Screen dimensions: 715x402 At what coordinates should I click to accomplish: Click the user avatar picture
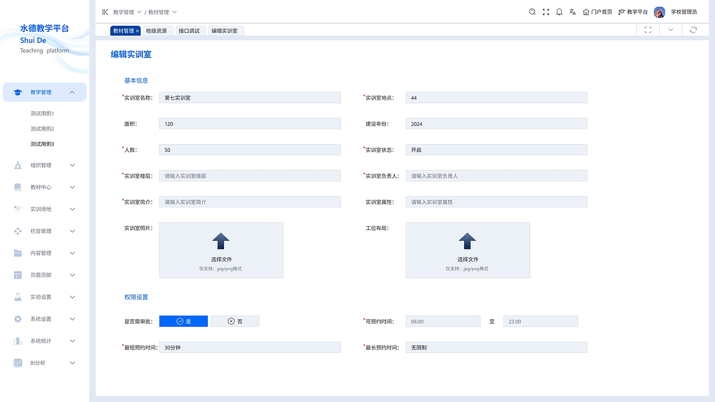coord(660,12)
